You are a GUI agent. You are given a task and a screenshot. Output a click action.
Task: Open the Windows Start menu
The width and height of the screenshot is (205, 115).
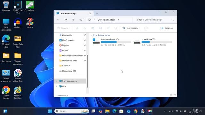pyautogui.click(x=50, y=111)
